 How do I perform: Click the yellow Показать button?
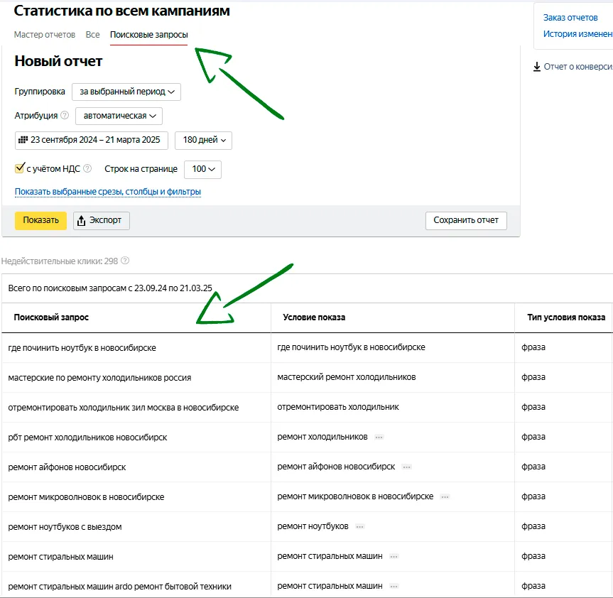click(40, 220)
